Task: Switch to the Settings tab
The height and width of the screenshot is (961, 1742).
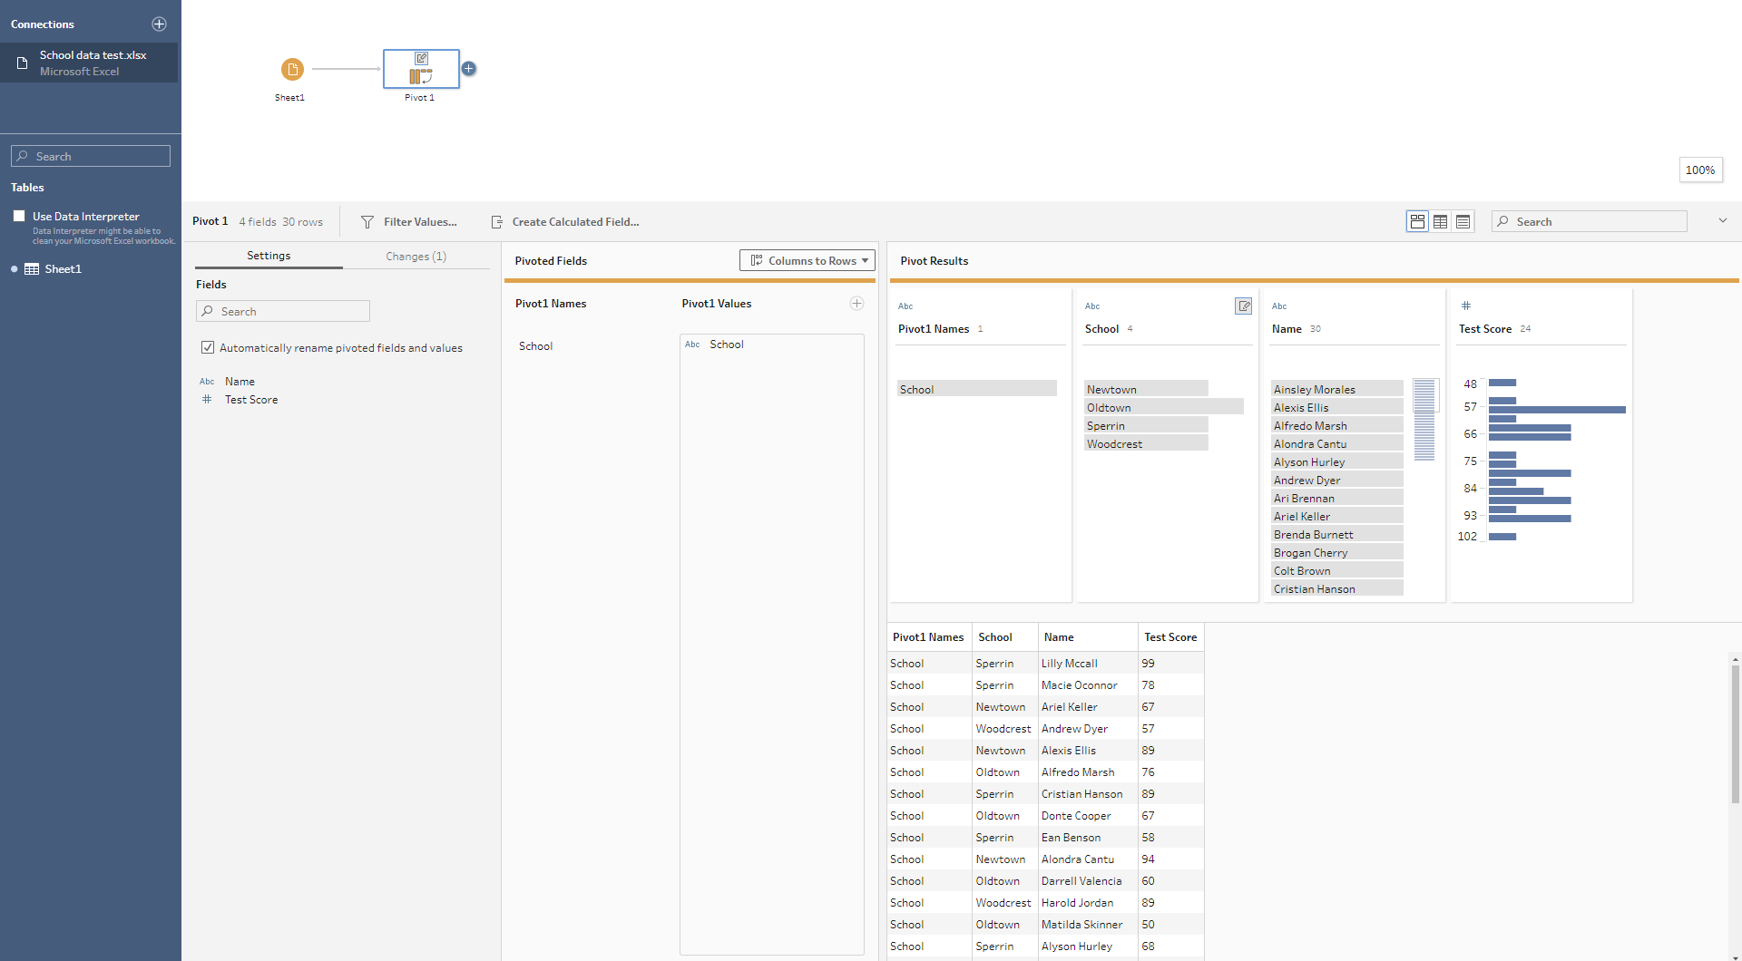Action: click(269, 256)
